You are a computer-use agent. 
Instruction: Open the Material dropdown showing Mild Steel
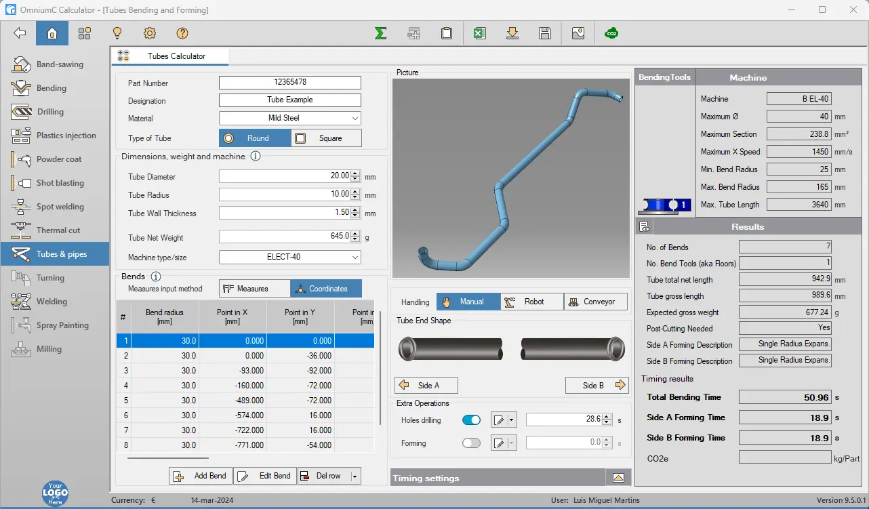pyautogui.click(x=290, y=118)
